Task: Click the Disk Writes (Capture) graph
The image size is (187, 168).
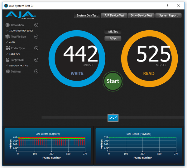Action: tap(48, 146)
